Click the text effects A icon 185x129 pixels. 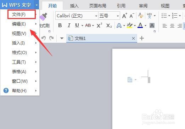(x=119, y=25)
